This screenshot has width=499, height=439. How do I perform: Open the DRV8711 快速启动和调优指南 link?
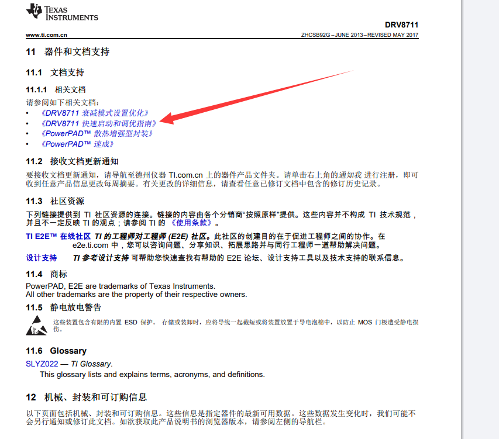coord(98,123)
